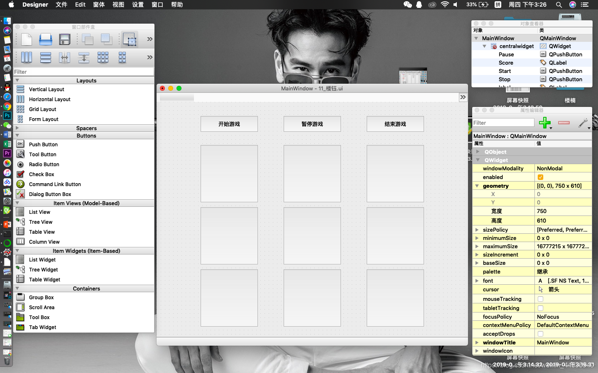Screen dimensions: 598x373
Task: Apply Lay Out Horizontally toolbar icon
Action: [27, 57]
